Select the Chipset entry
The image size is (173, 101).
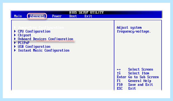(x=25, y=35)
